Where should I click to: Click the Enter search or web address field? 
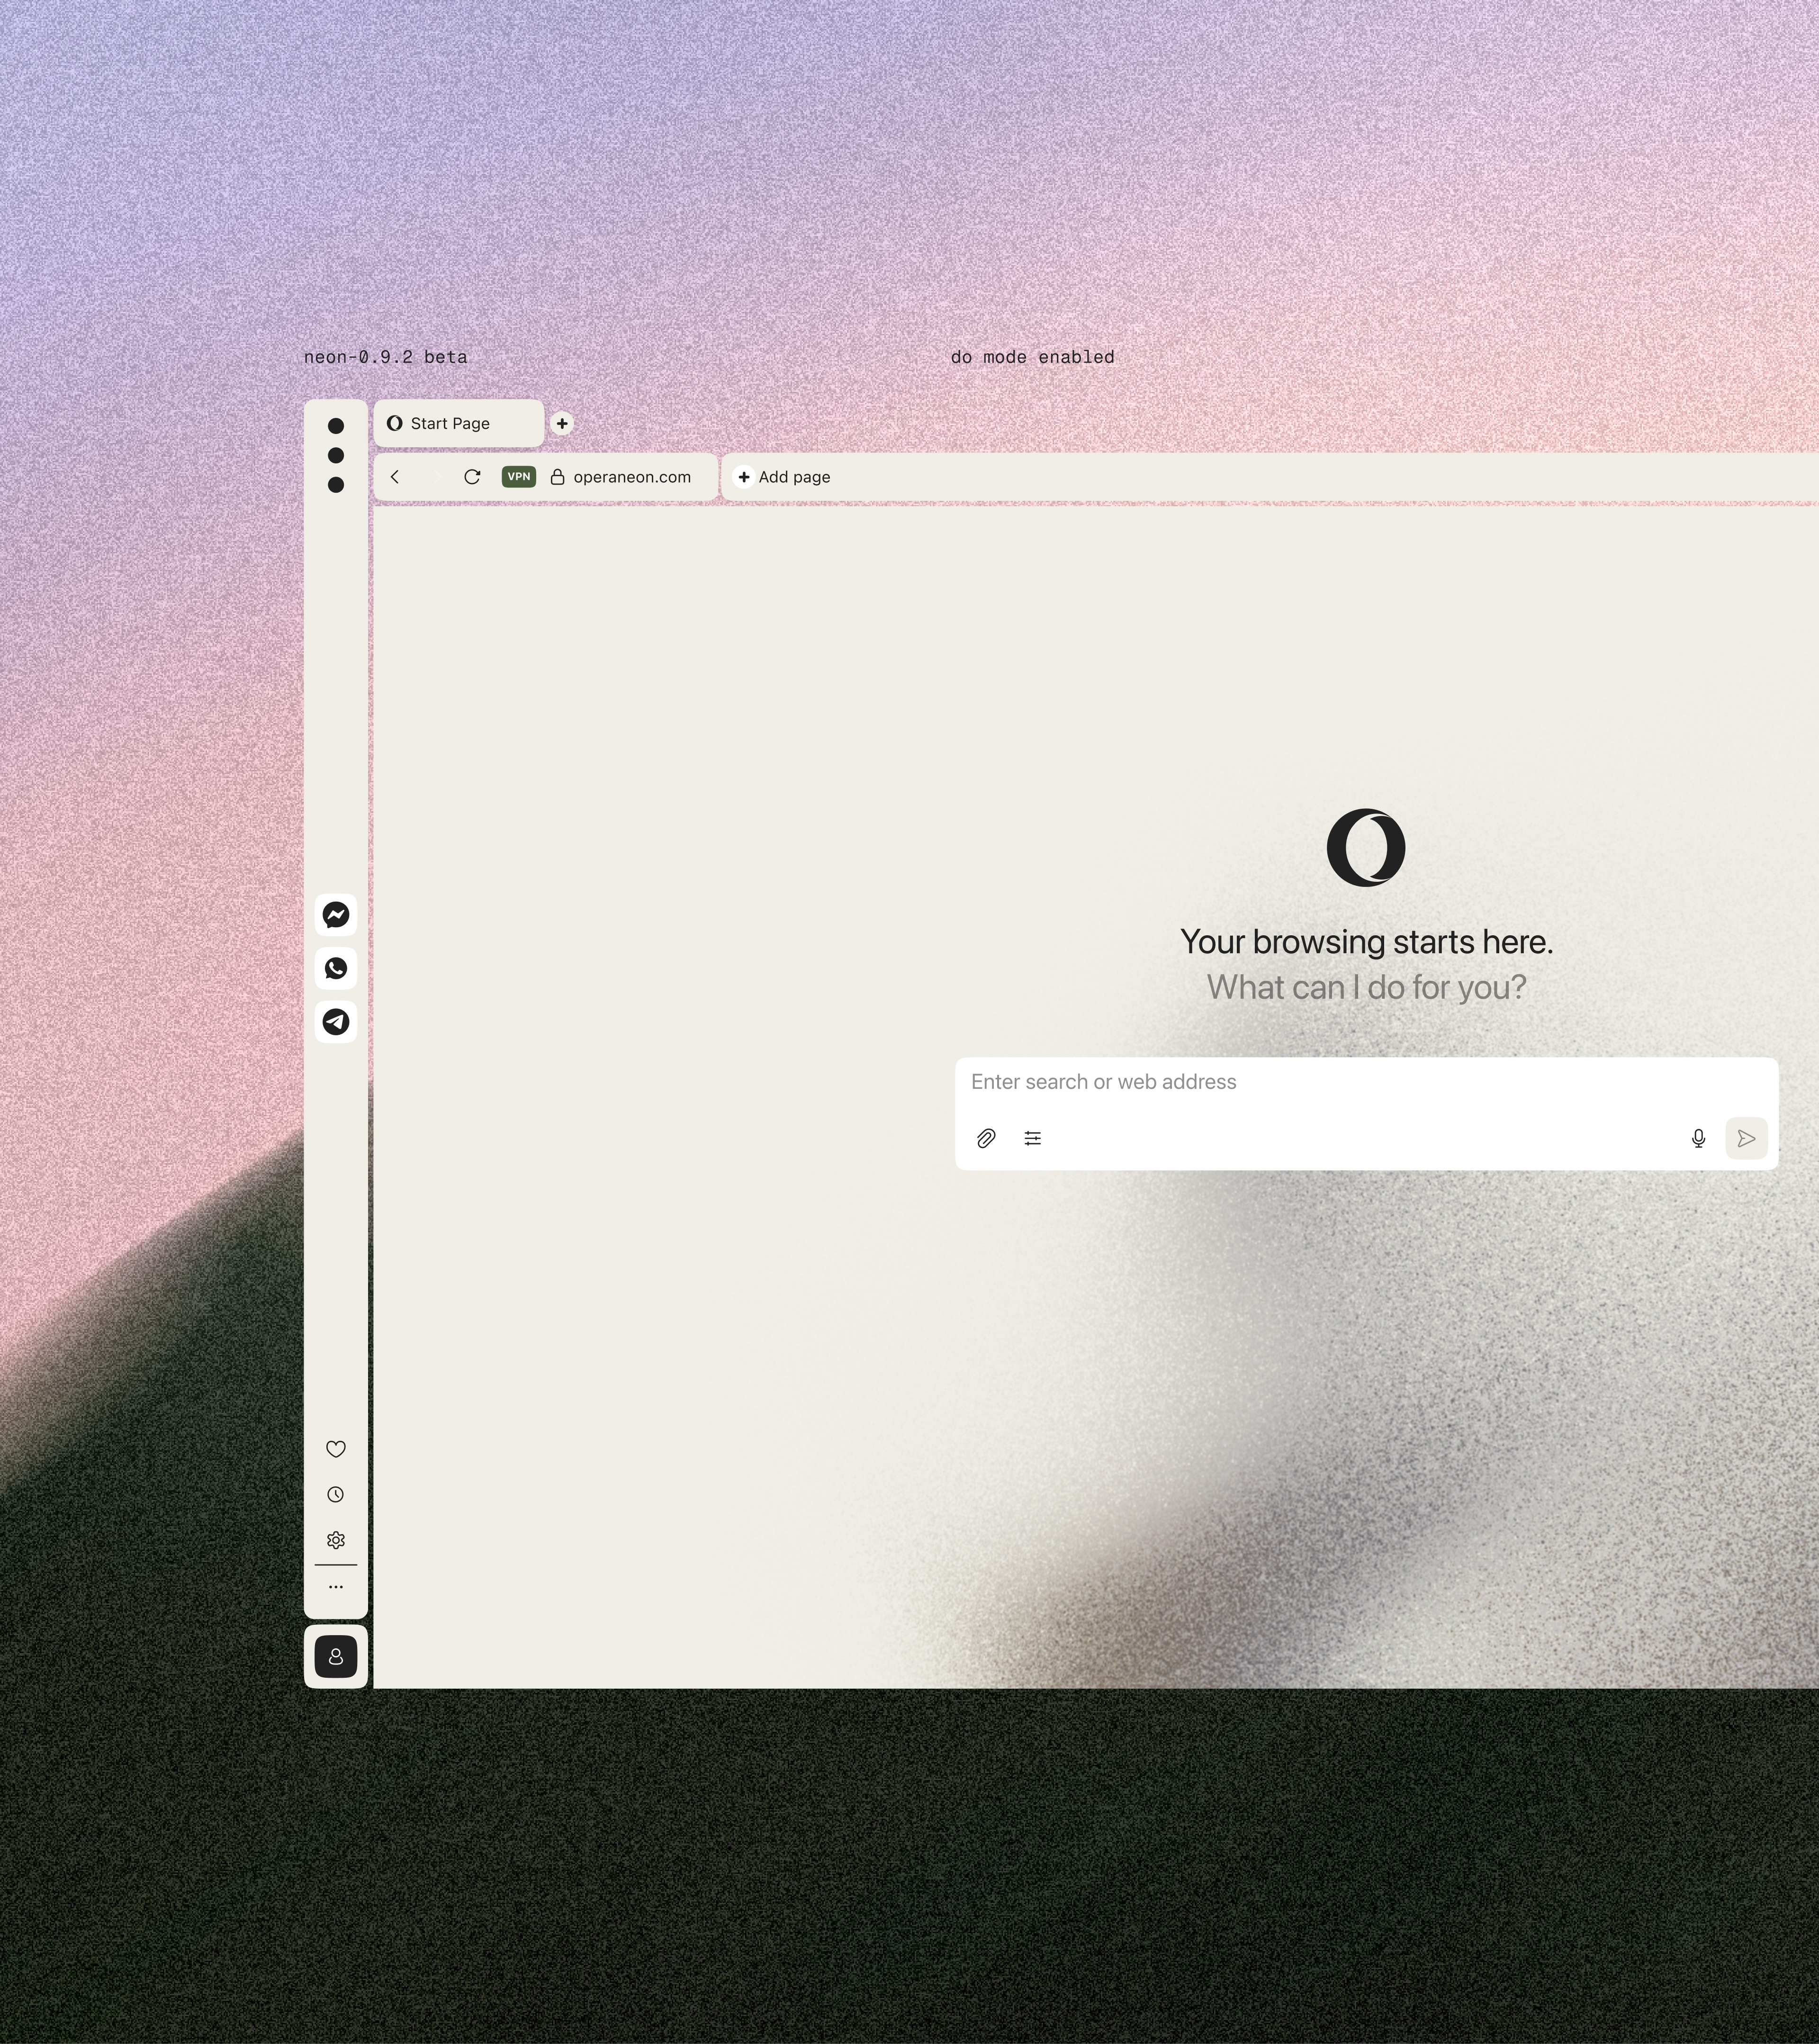pos(1366,1082)
